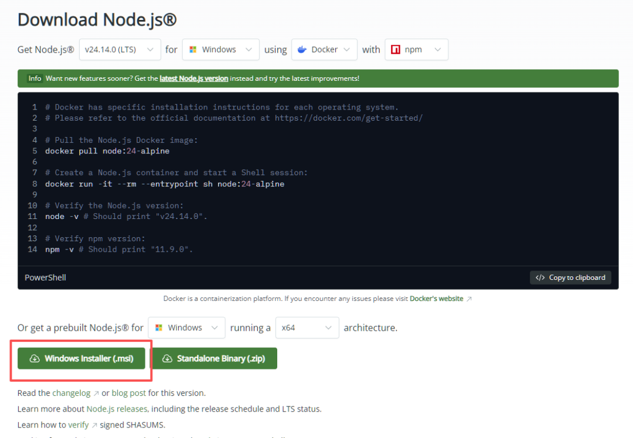Click the "# Pull the Node.js Docker image:" comment
This screenshot has width=633, height=438.
pyautogui.click(x=121, y=140)
